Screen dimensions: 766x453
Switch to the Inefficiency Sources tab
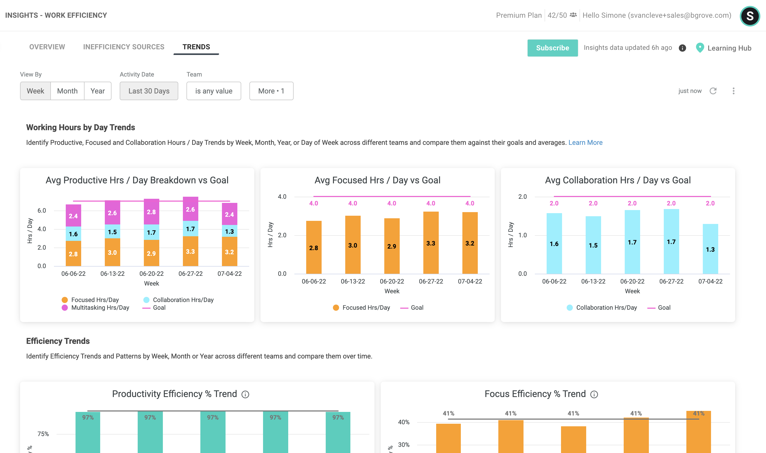pos(124,47)
